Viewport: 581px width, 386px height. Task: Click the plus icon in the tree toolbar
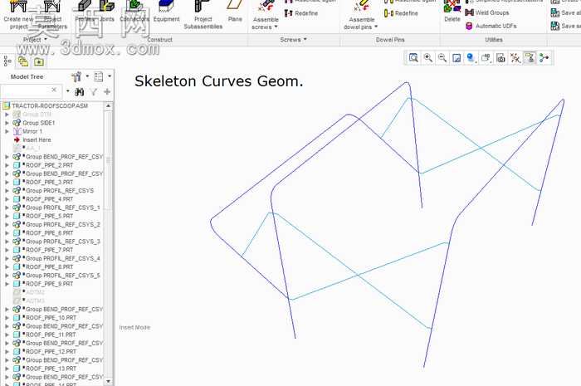pyautogui.click(x=107, y=91)
